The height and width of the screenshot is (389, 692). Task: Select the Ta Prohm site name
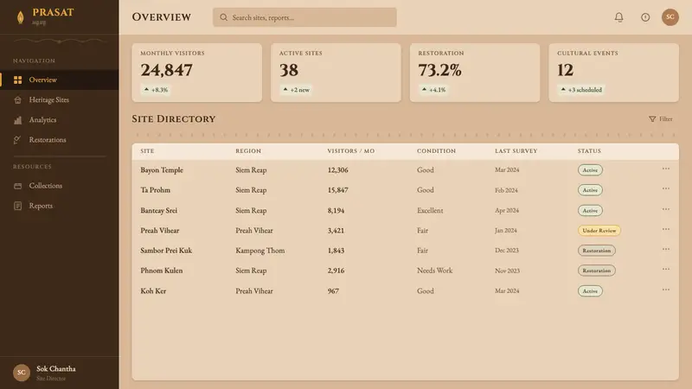(x=156, y=190)
